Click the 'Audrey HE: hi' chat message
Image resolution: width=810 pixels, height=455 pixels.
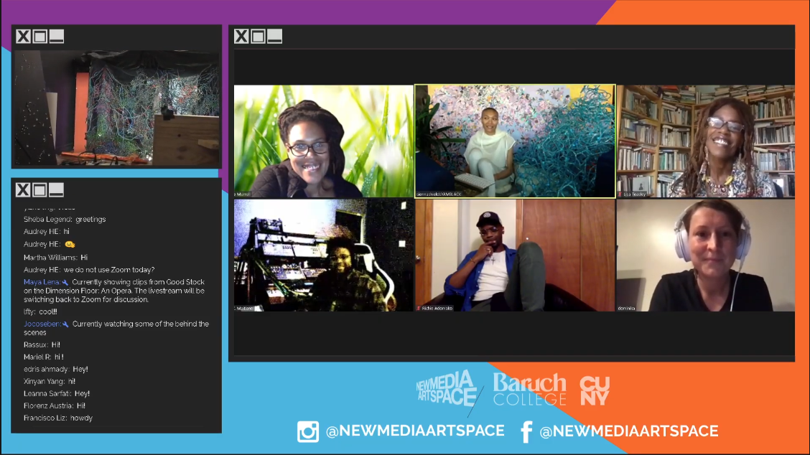(47, 231)
